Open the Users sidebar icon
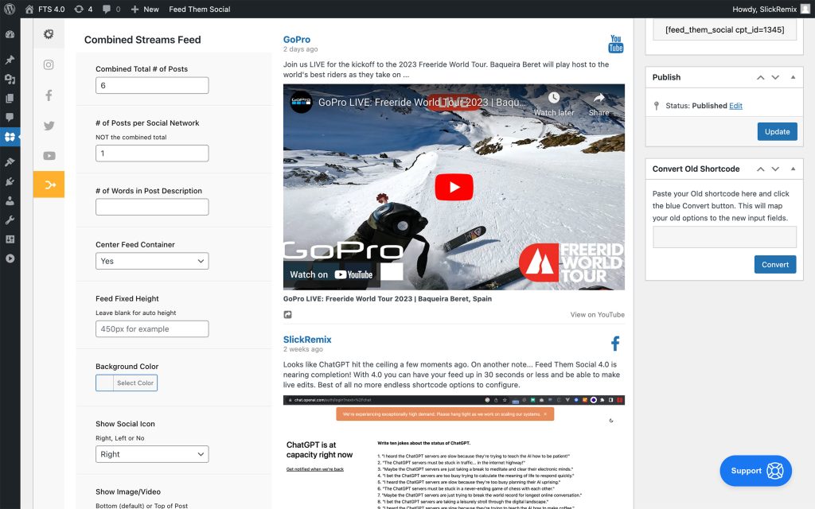Screen dimensions: 815x509 tap(10, 200)
